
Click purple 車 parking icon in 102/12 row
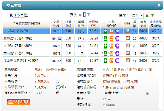118,61
